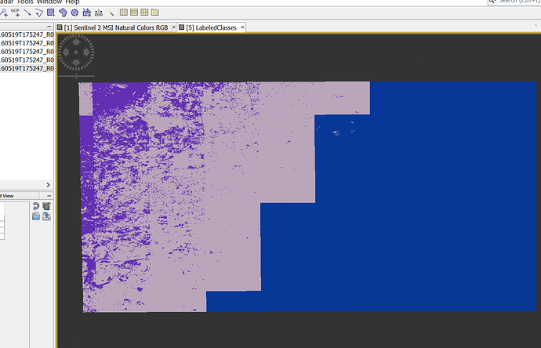541x348 pixels.
Task: Select the GCP placing tool
Action: point(16,13)
